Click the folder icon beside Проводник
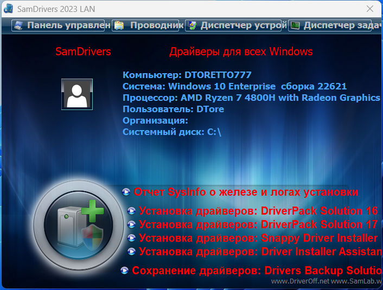383x290 pixels. pyautogui.click(x=119, y=25)
